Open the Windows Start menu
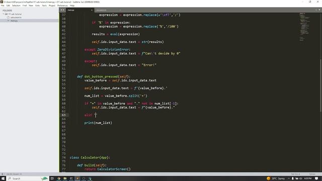This screenshot has height=181, width=322. (3, 178)
